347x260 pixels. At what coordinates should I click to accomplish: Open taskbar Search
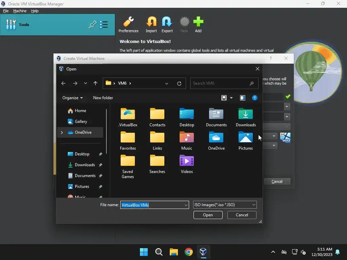point(159,252)
